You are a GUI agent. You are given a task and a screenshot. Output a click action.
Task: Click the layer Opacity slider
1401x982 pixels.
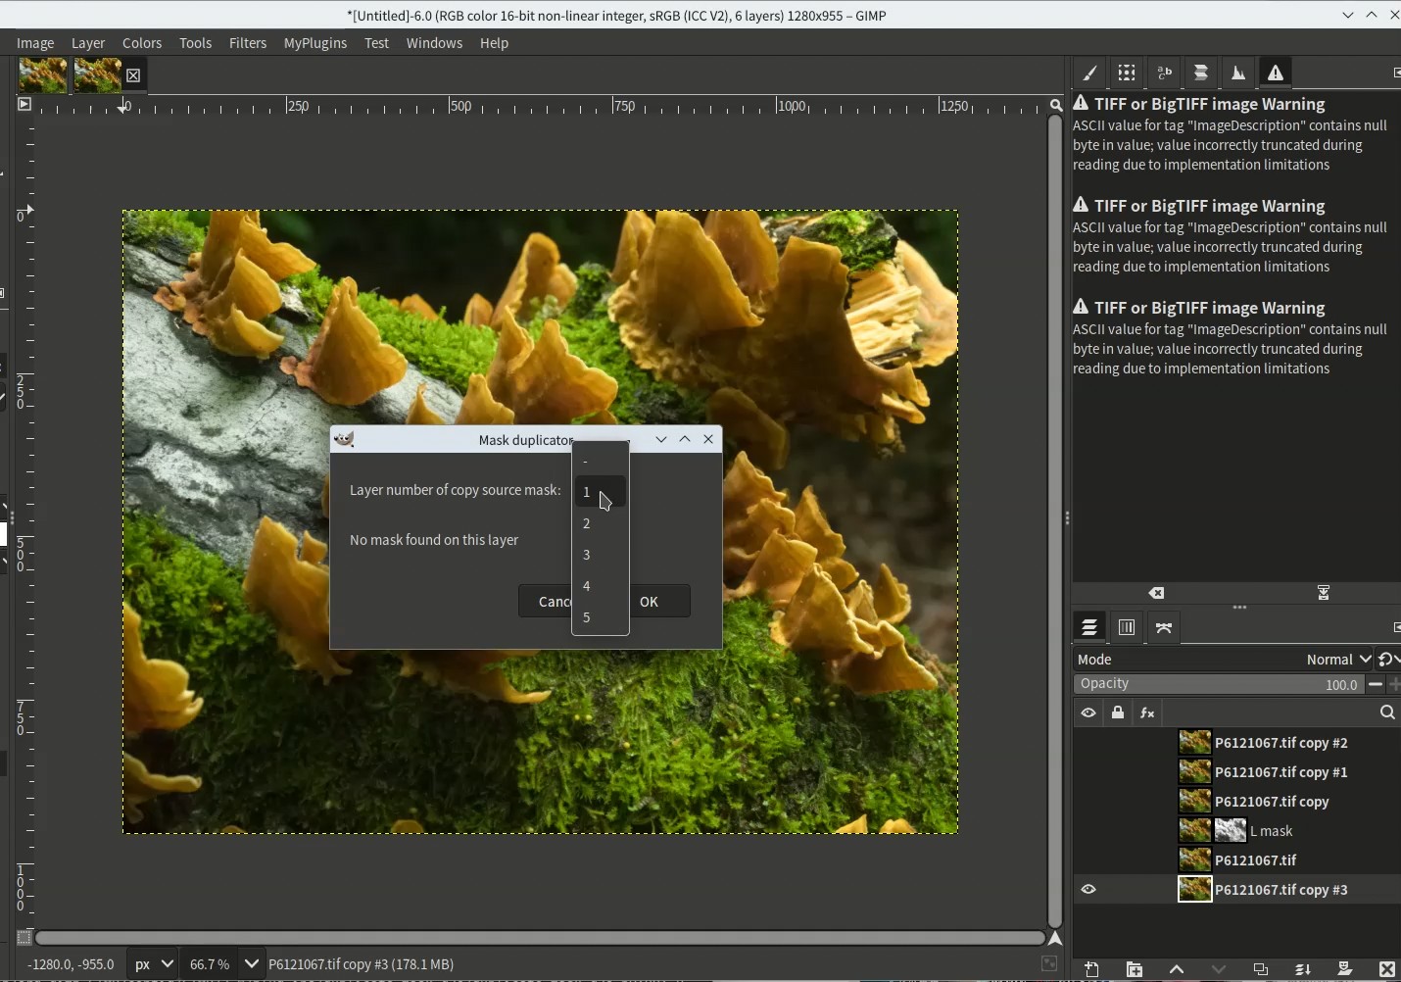1218,684
